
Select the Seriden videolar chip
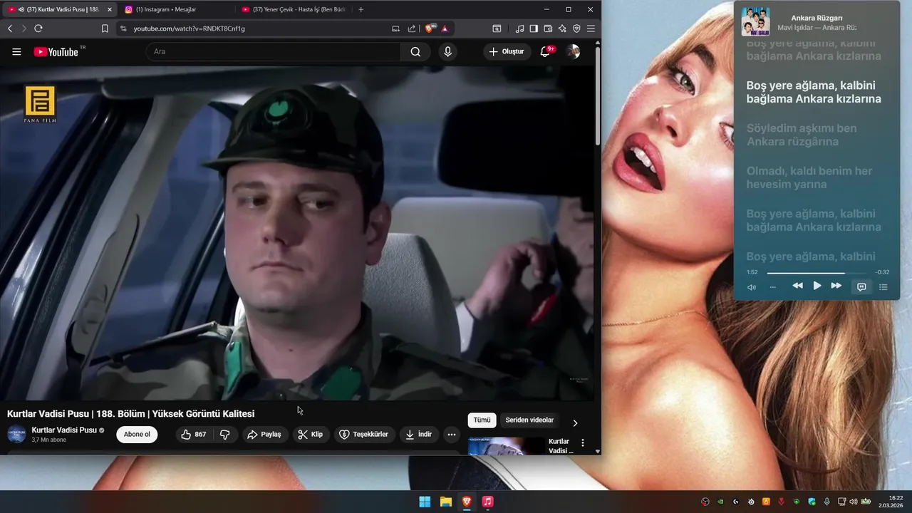point(529,420)
